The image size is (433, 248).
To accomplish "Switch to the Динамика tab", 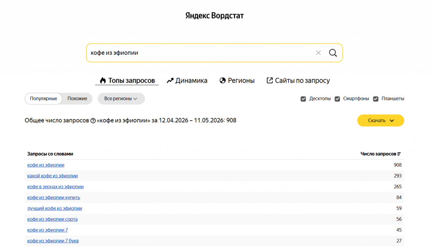I will pos(187,81).
